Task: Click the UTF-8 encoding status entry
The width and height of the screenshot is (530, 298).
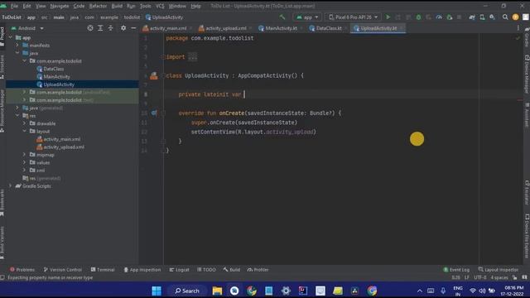Action: point(480,277)
